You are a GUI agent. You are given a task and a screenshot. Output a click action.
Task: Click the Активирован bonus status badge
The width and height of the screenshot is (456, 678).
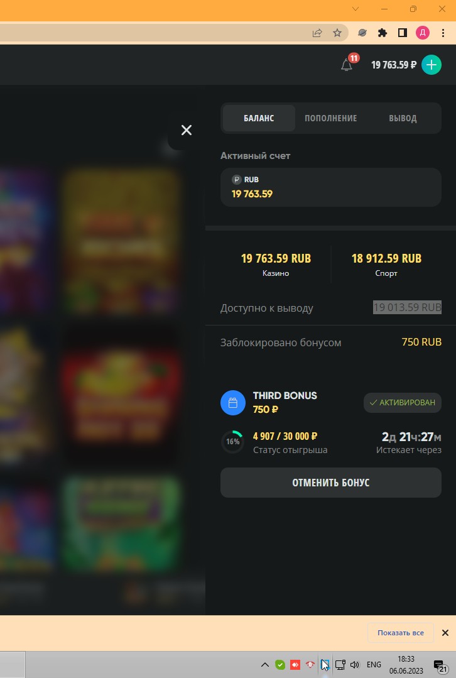coord(403,403)
